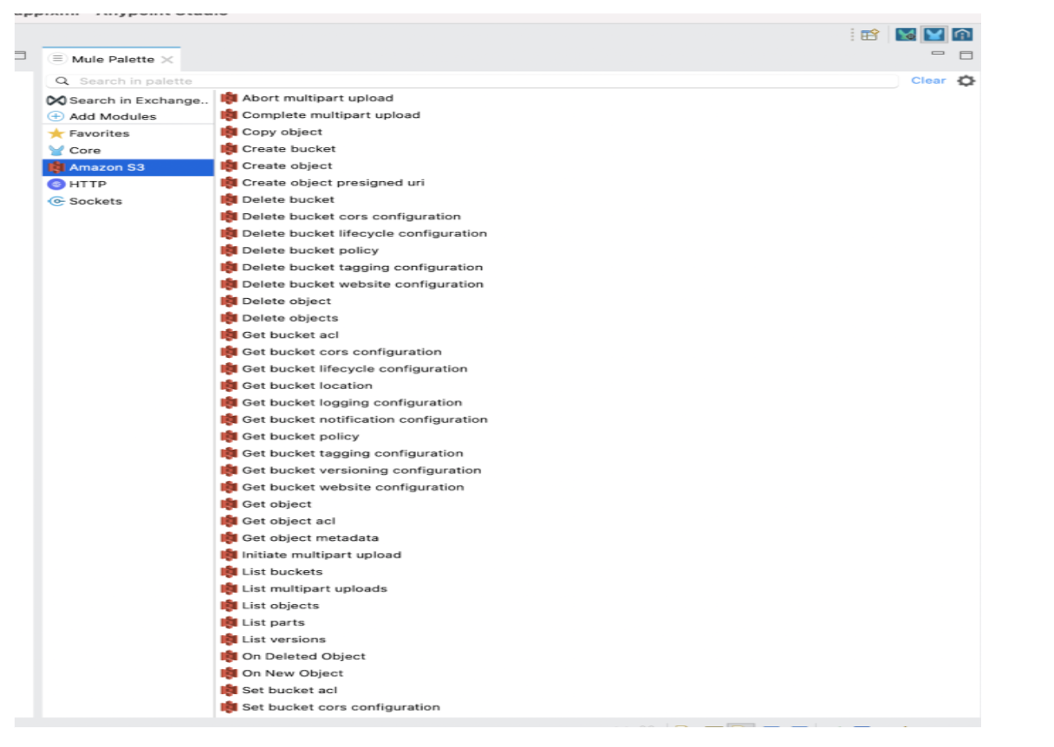
Task: Click the Mule Palette view menu icon
Action: (x=57, y=59)
